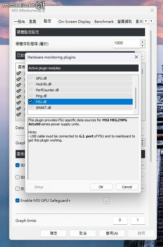Click OK in Hardware monitoring plugins dialog
The width and height of the screenshot is (163, 247).
coord(101,187)
